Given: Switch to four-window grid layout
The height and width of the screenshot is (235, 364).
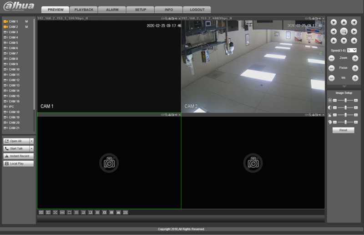Looking at the screenshot, I should [76, 212].
